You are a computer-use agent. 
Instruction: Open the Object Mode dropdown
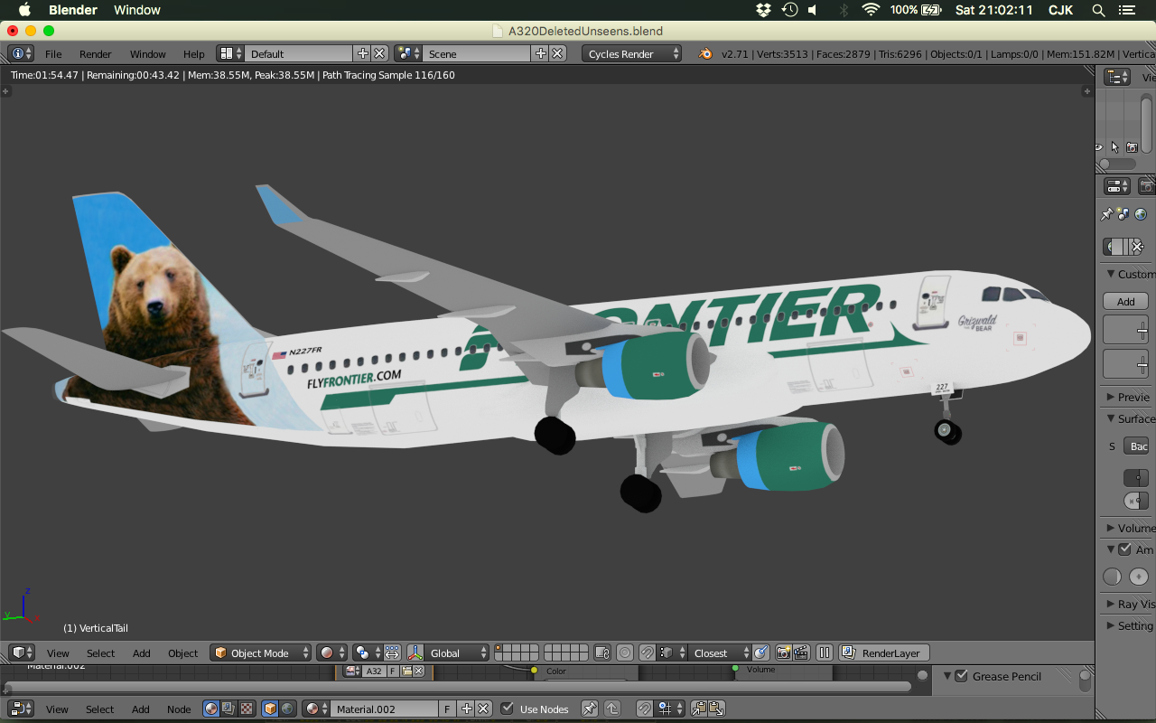click(x=261, y=653)
